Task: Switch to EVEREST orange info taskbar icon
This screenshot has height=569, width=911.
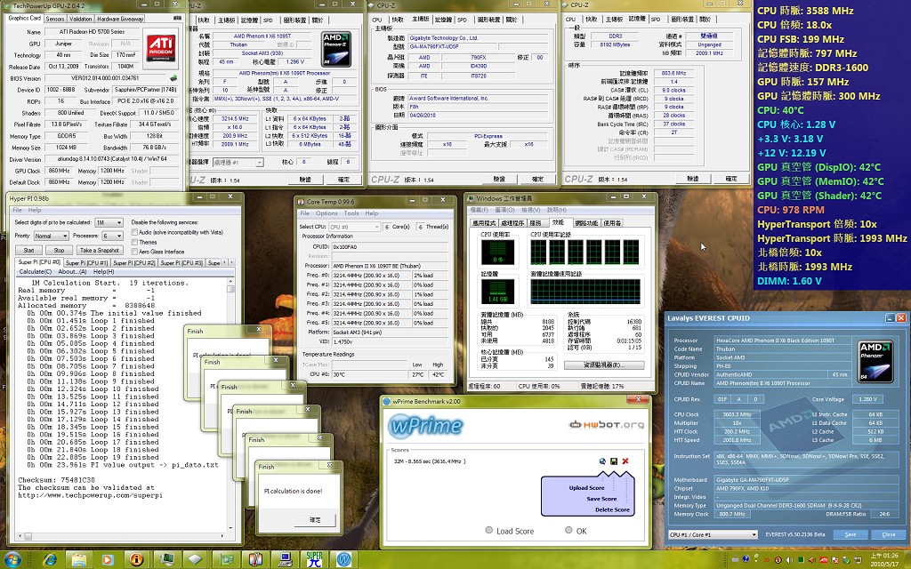Action: pyautogui.click(x=136, y=560)
